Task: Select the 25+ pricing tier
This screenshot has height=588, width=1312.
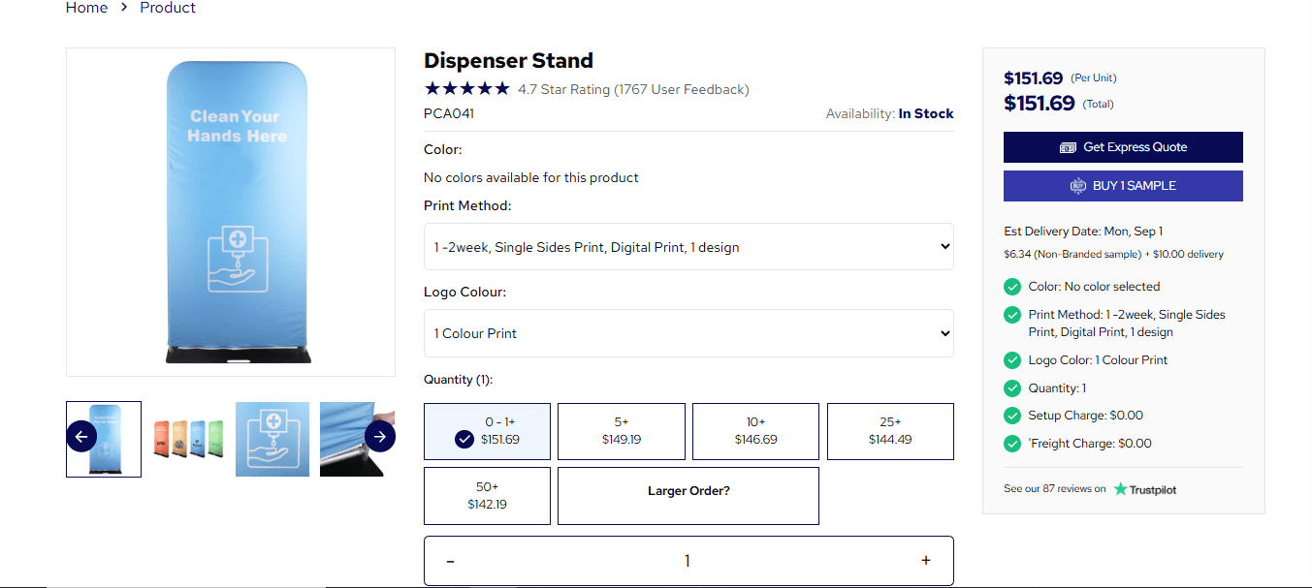Action: click(889, 431)
